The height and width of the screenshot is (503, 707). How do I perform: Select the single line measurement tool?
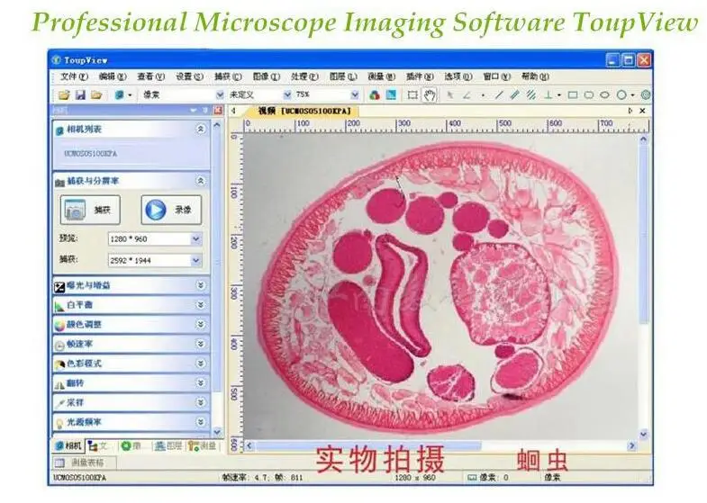(499, 95)
